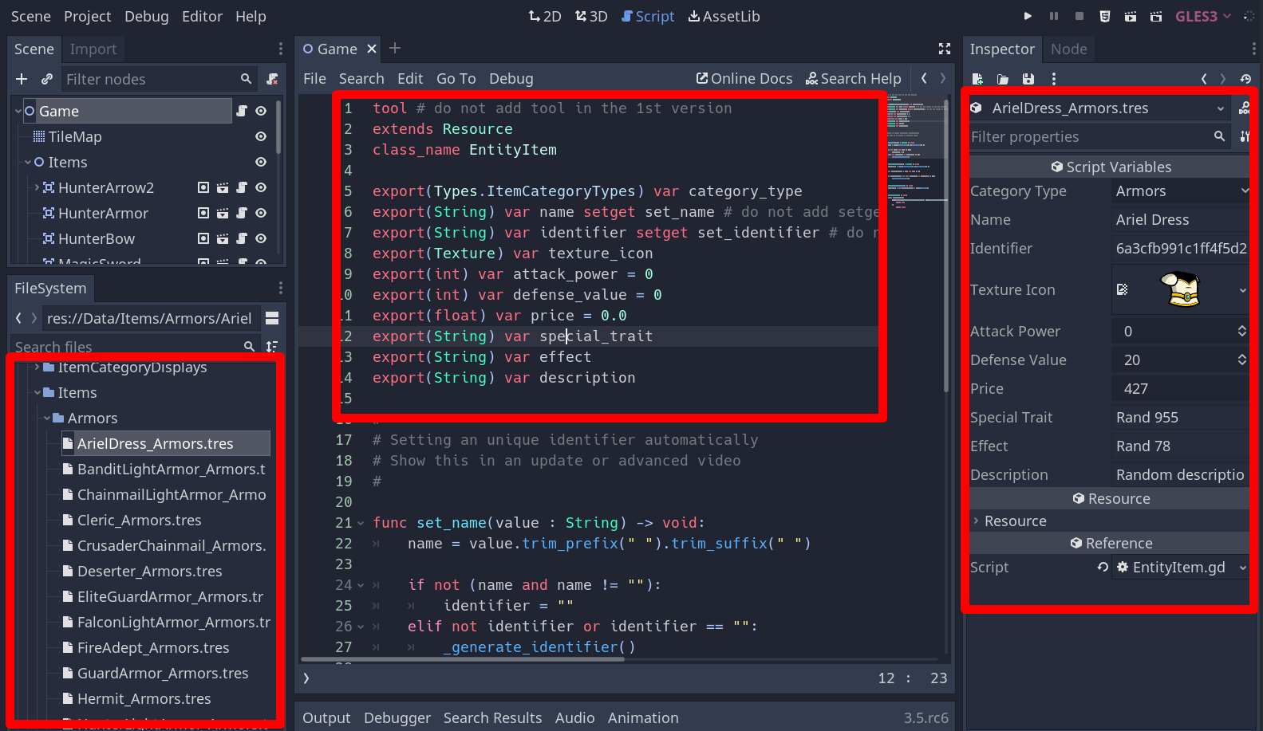Screen dimensions: 1263x731
Task: Open the Debugger bottom panel
Action: tap(397, 717)
